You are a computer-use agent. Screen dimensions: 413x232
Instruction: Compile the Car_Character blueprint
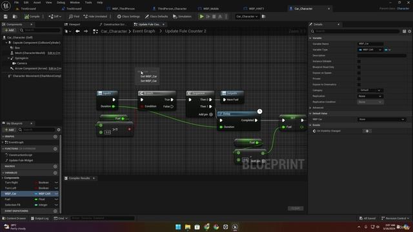coord(32,17)
